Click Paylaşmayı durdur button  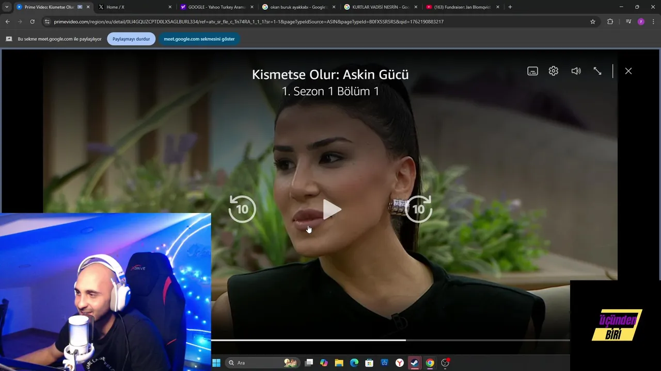point(131,39)
